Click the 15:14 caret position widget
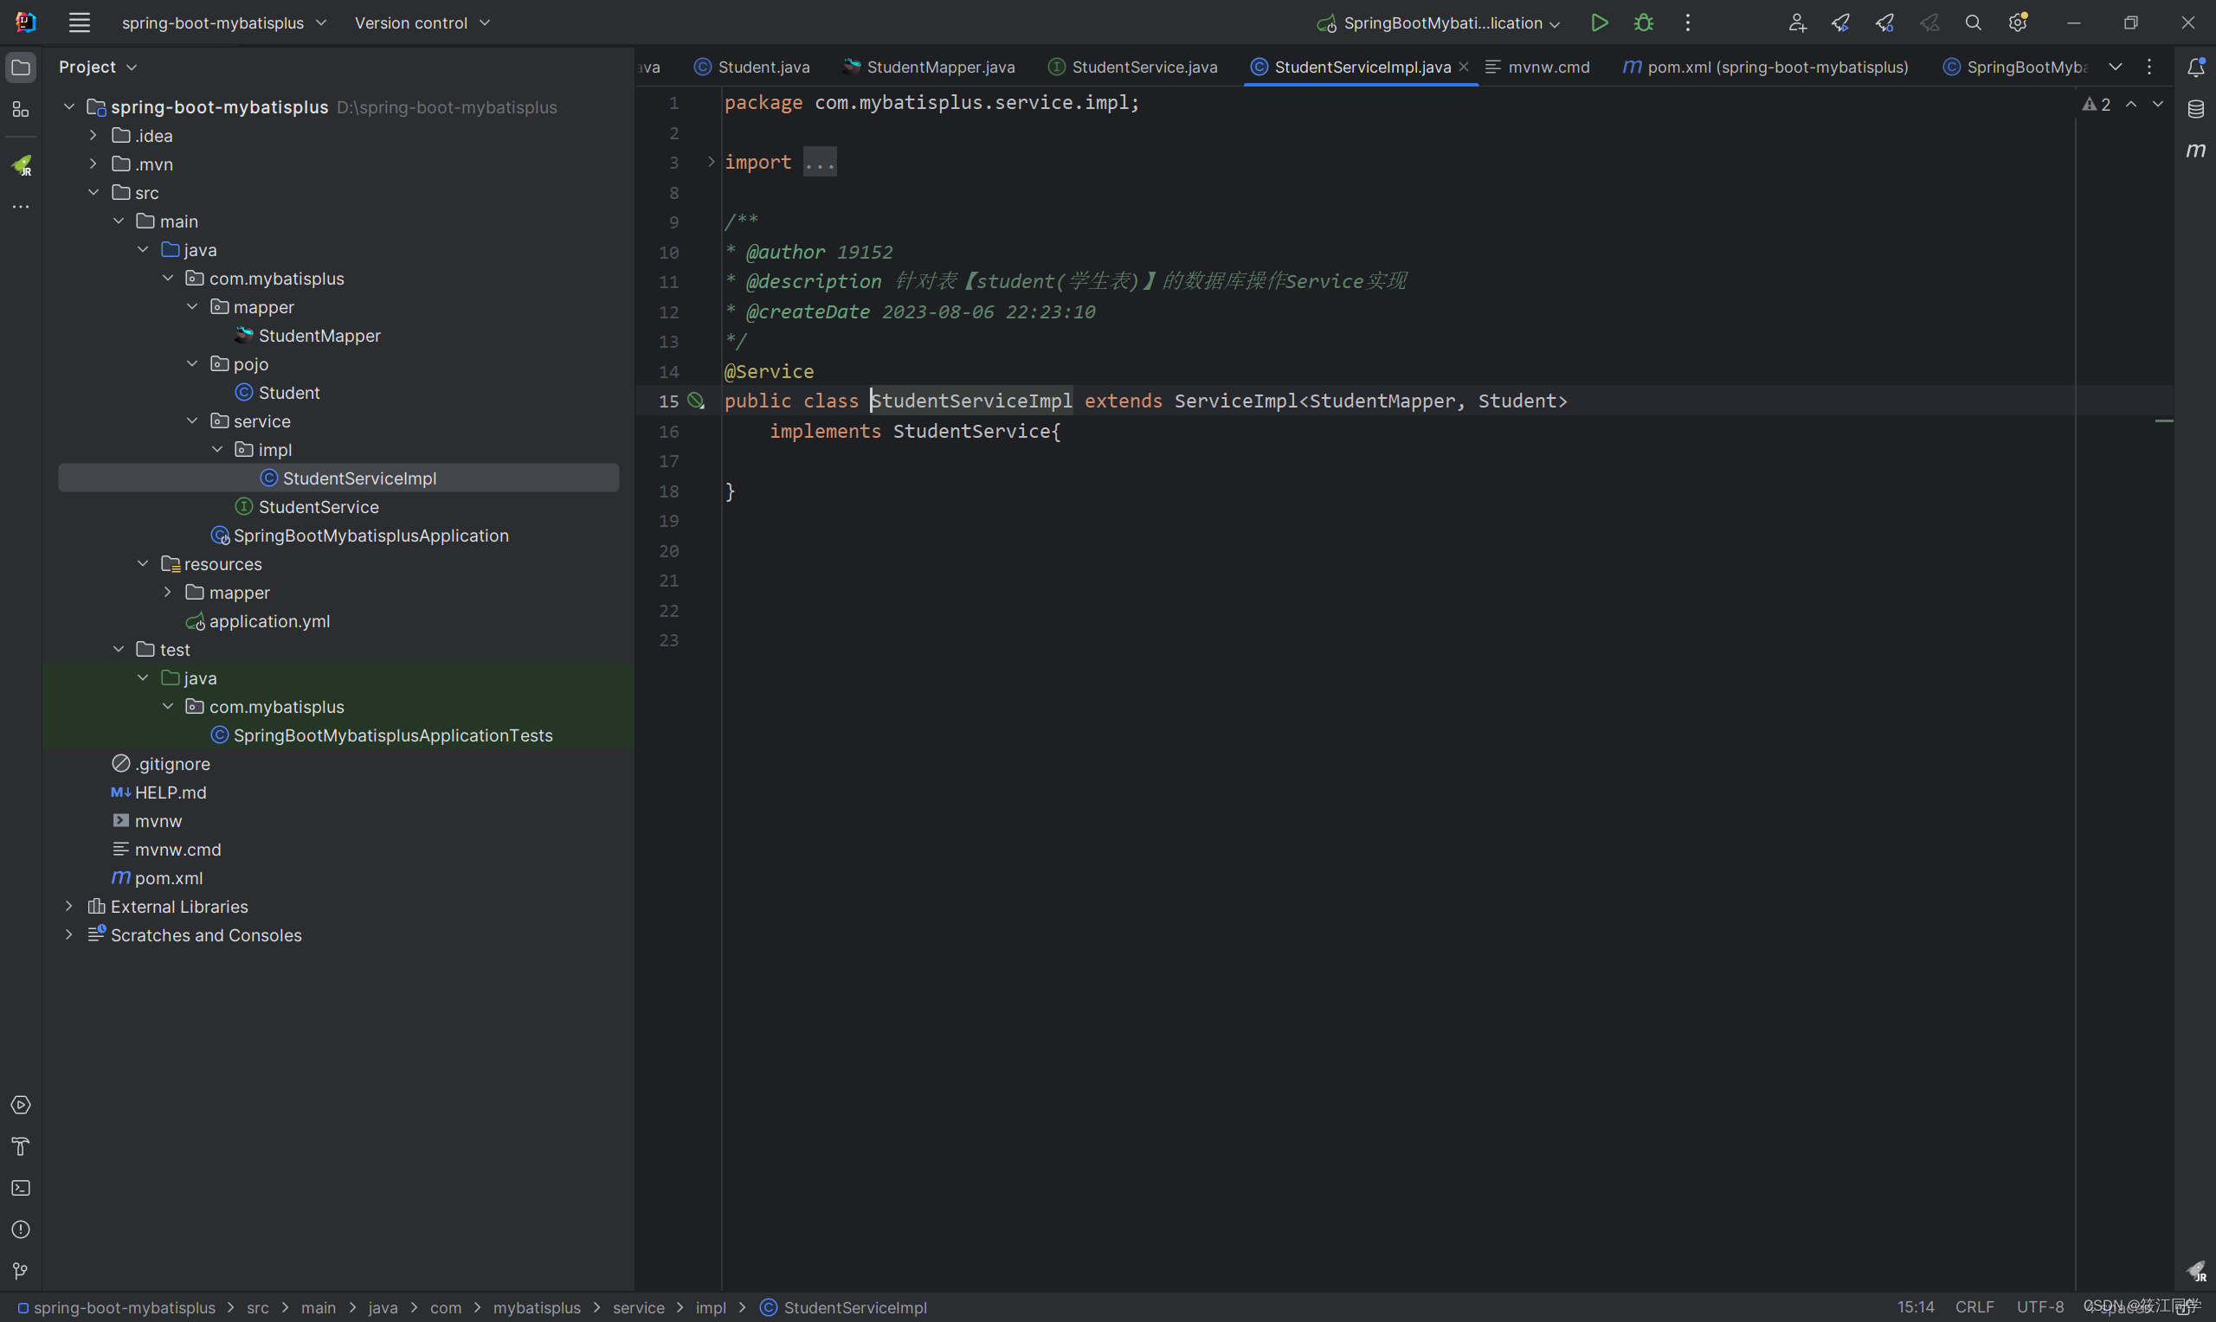Viewport: 2216px width, 1322px height. [1916, 1306]
